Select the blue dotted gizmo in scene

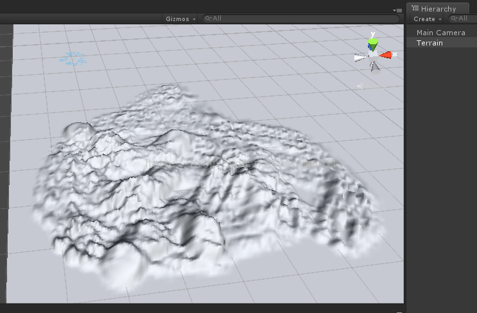point(73,58)
